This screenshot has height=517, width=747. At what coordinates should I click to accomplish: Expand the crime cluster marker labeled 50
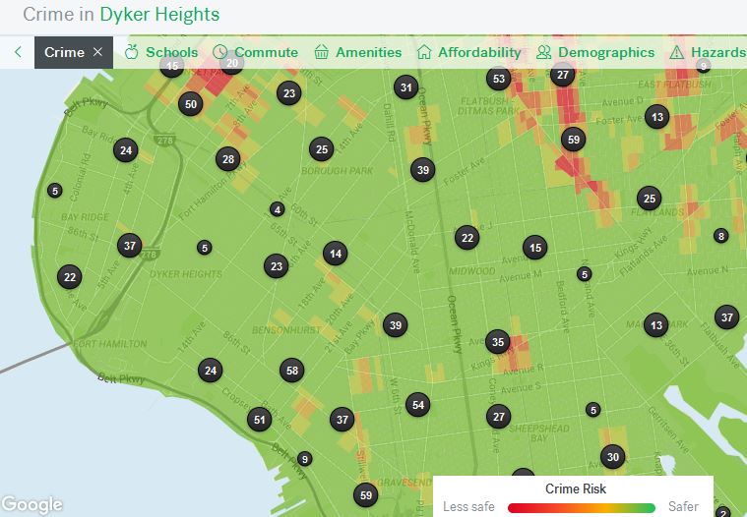(x=191, y=104)
